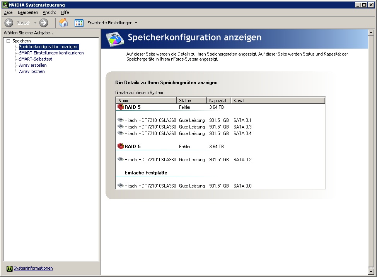Click the drive icon for SATA 0.3
This screenshot has height=277, width=377.
[121, 126]
